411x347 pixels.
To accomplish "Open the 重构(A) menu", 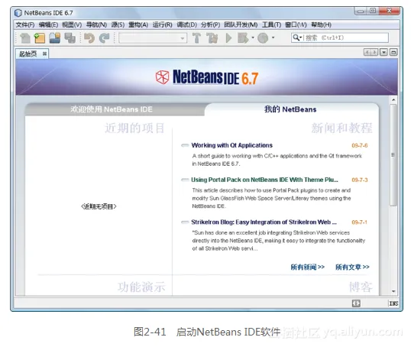I will click(138, 24).
